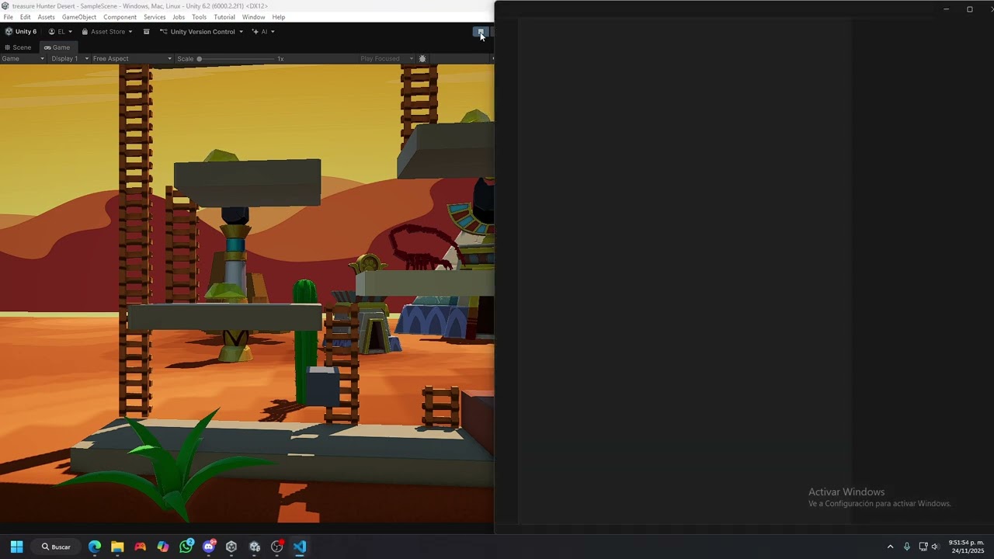The width and height of the screenshot is (994, 559).
Task: Open the icon button right of Asset Store
Action: [146, 32]
